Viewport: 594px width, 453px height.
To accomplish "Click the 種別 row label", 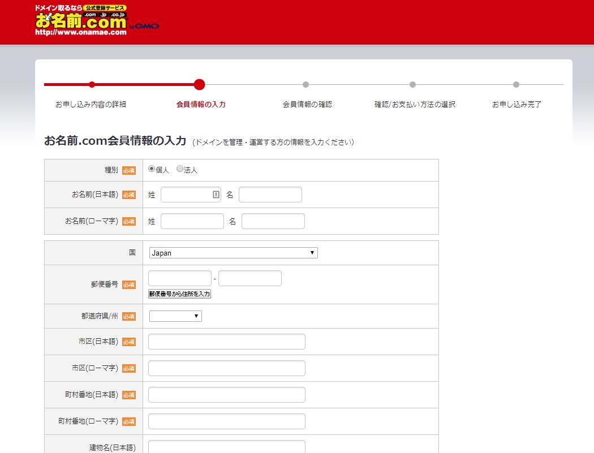I will coord(111,170).
